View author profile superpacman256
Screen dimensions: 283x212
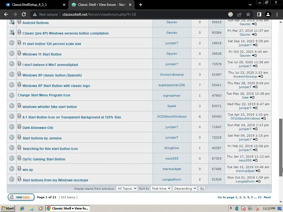click(x=172, y=85)
